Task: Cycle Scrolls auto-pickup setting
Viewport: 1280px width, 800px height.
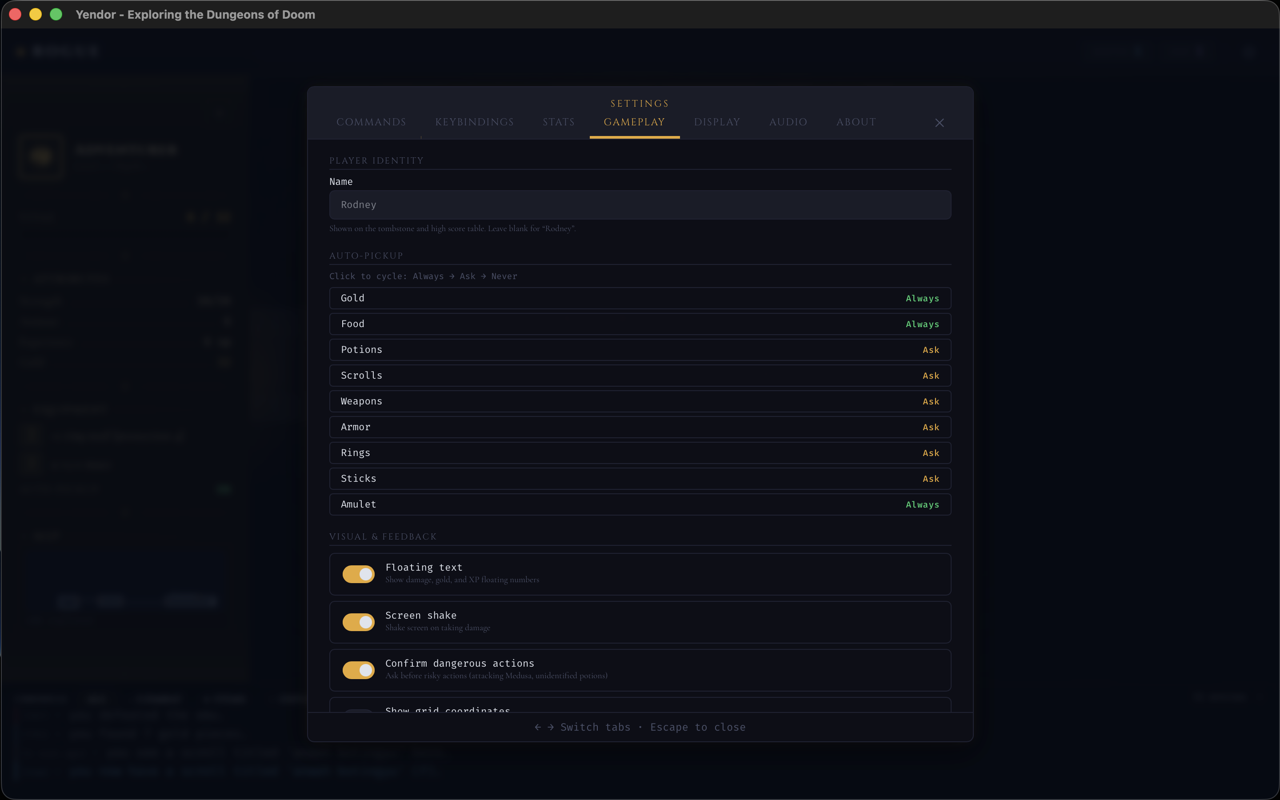Action: click(x=640, y=375)
